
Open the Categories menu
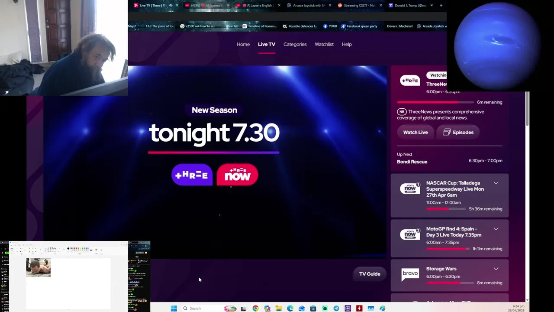click(x=295, y=44)
